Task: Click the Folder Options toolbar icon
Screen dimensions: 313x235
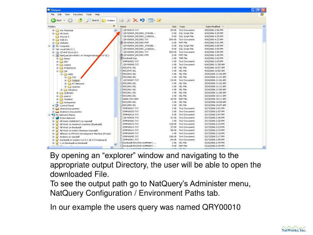Action: tap(159, 21)
